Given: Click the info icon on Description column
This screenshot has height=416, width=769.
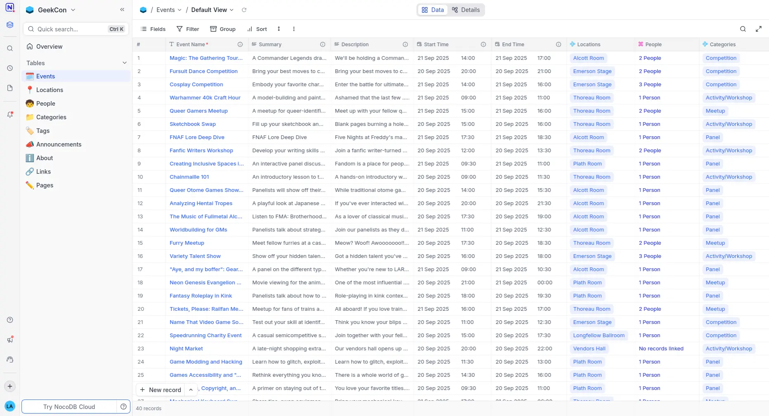Looking at the screenshot, I should point(405,45).
